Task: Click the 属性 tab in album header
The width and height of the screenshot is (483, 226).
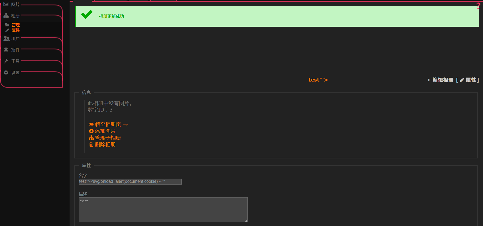Action: tap(471, 80)
